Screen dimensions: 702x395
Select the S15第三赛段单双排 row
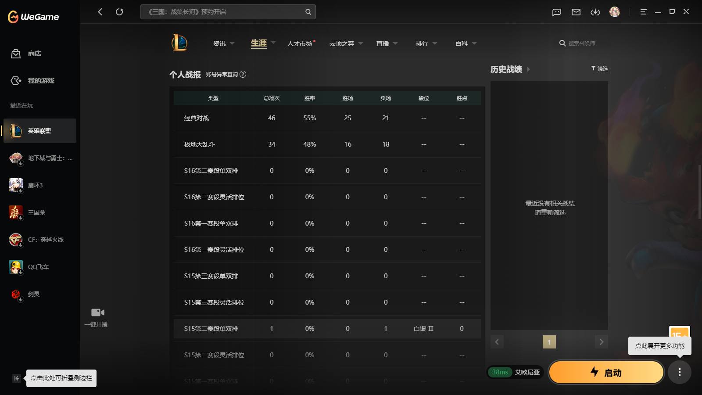(327, 276)
